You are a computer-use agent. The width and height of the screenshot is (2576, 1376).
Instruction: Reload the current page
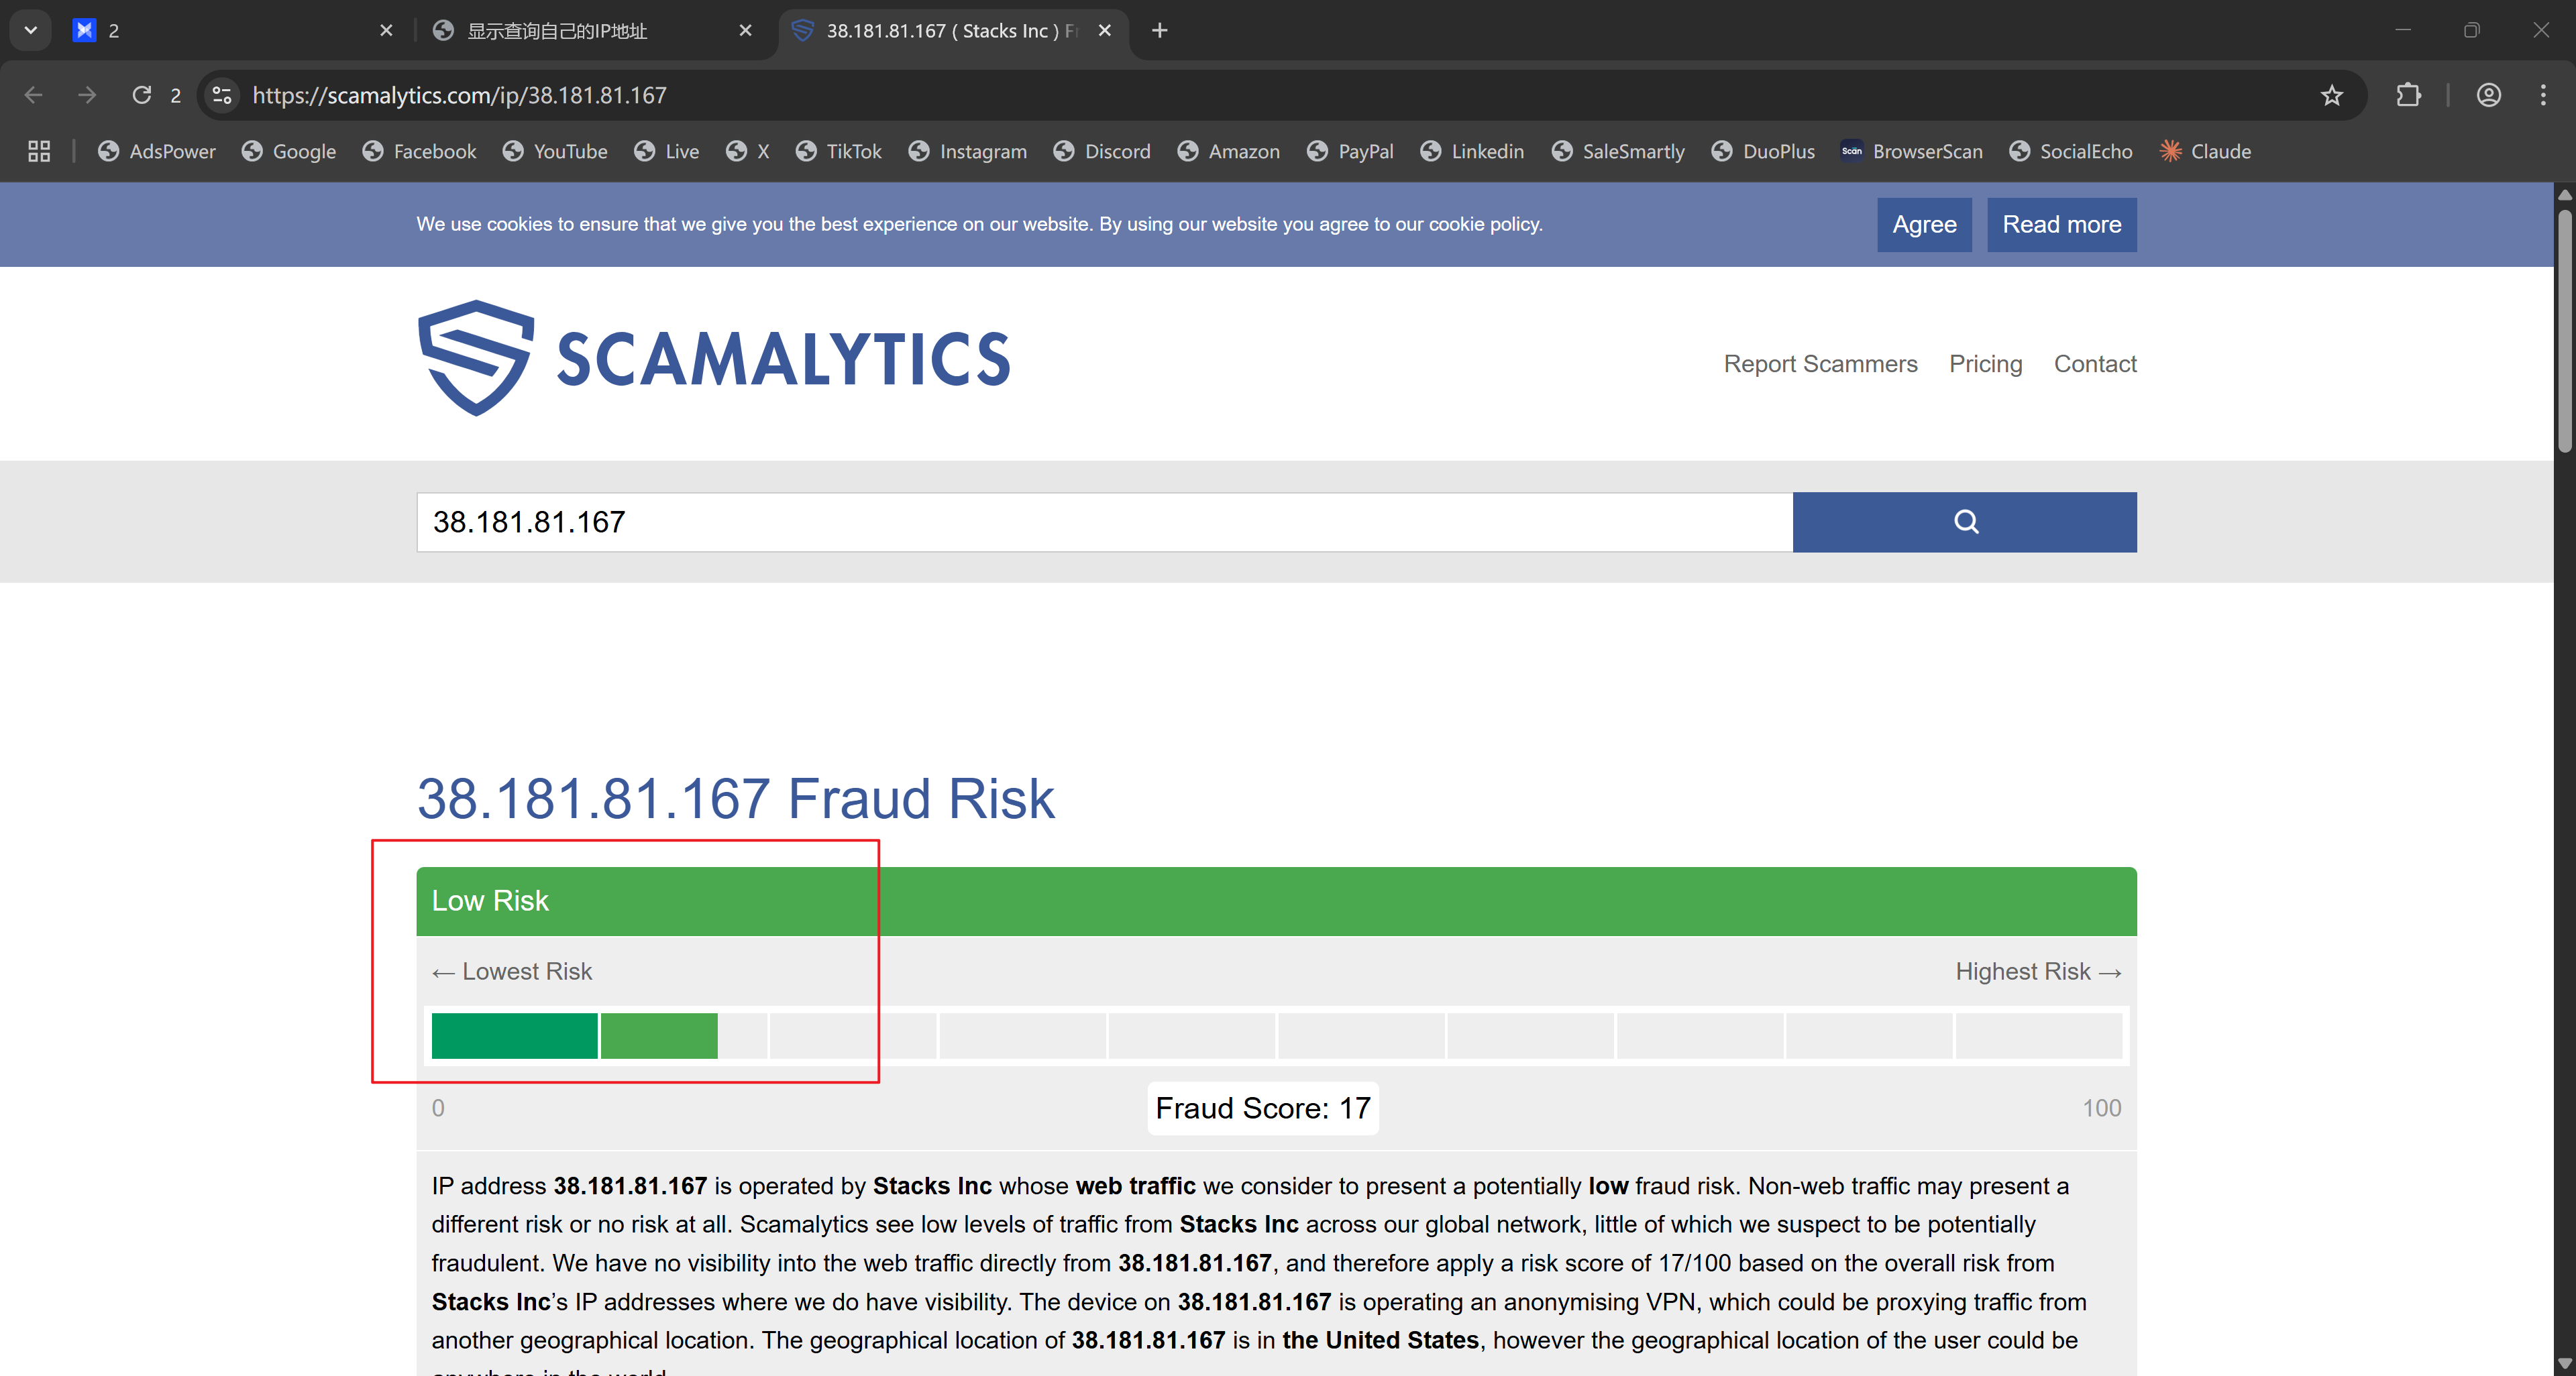142,95
